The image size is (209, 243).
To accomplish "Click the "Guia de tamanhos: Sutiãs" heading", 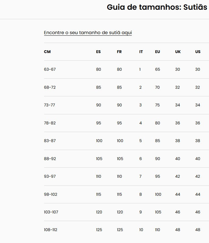I will [157, 7].
